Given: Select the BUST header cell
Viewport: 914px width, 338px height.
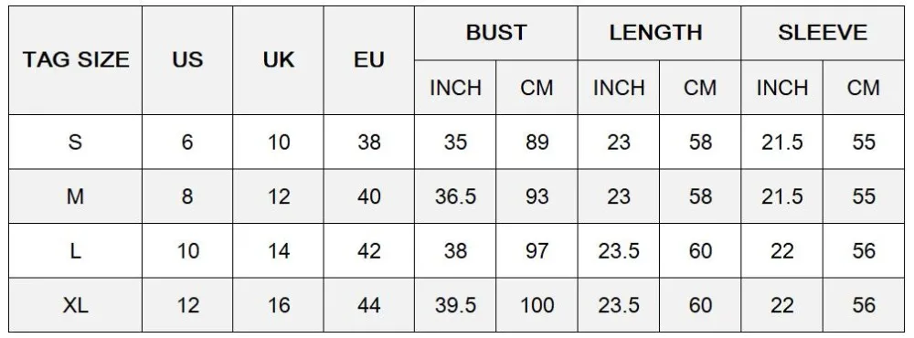Looking at the screenshot, I should (496, 33).
